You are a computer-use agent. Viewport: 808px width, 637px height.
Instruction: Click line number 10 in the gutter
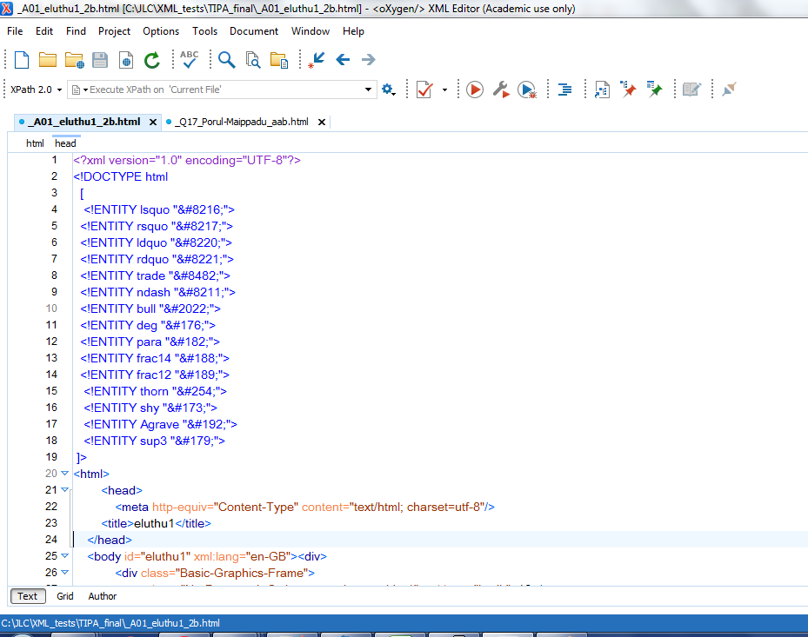coord(51,309)
